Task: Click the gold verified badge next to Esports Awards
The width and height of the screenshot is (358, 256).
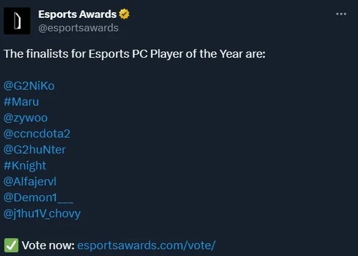Action: (124, 14)
